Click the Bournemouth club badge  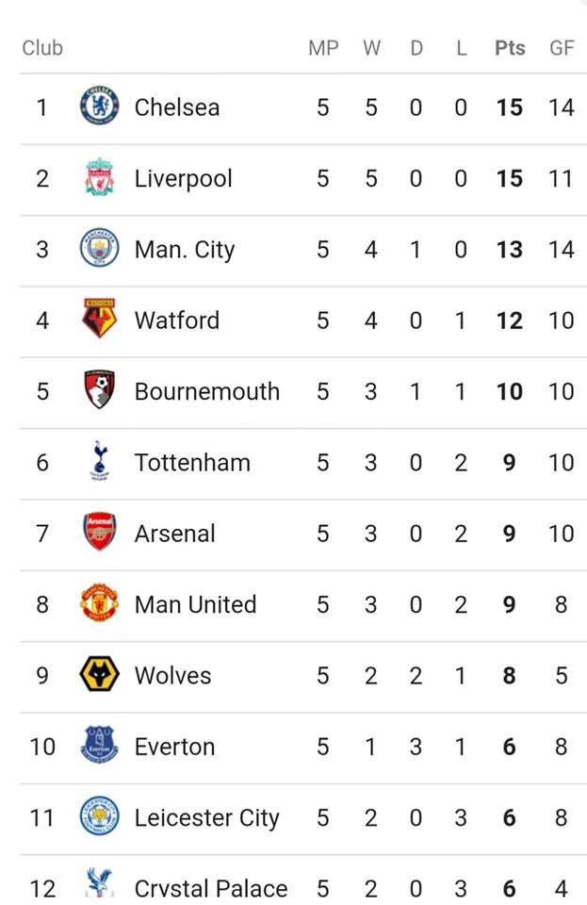[x=99, y=389]
